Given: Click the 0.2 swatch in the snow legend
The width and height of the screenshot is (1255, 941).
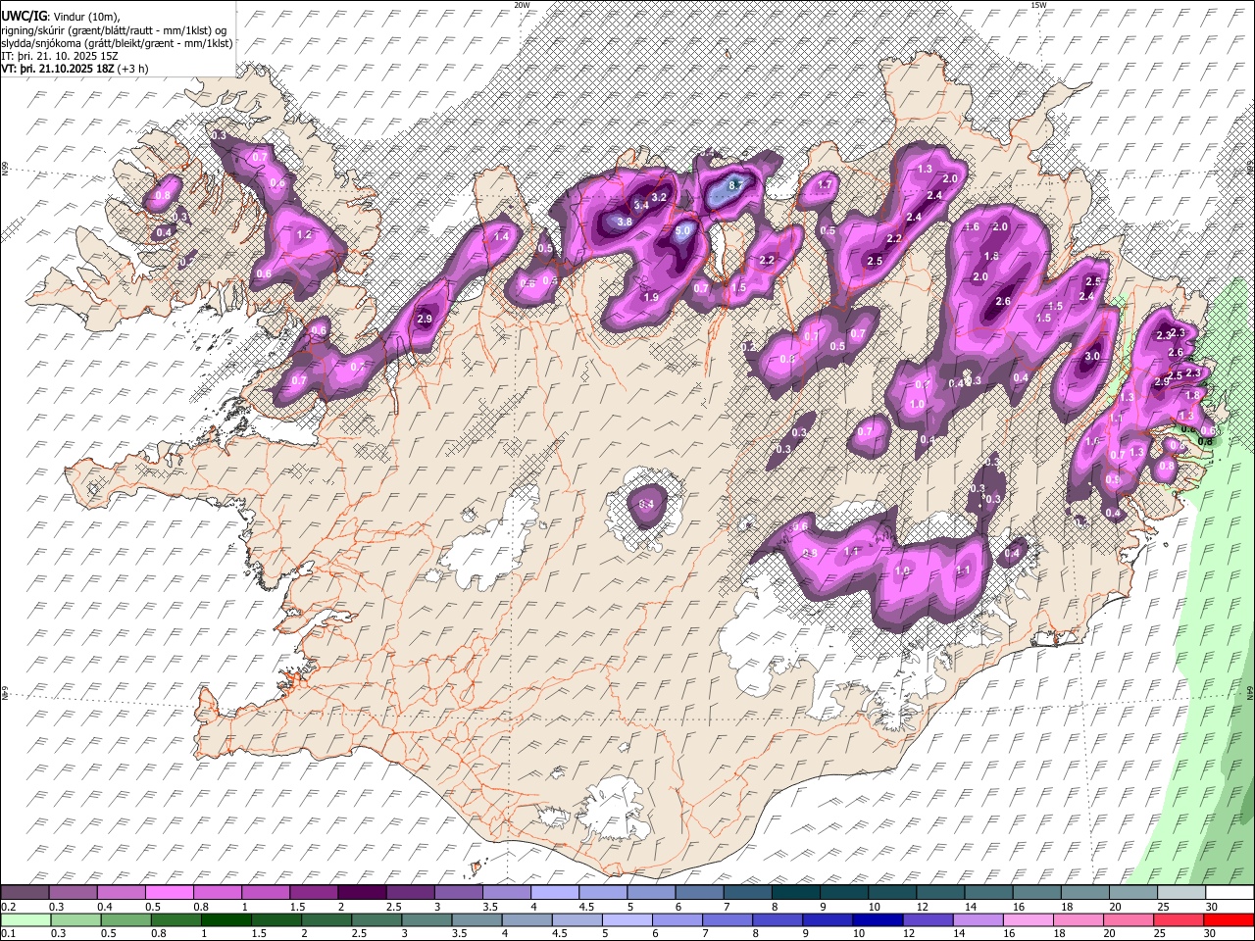Looking at the screenshot, I should click(x=25, y=893).
